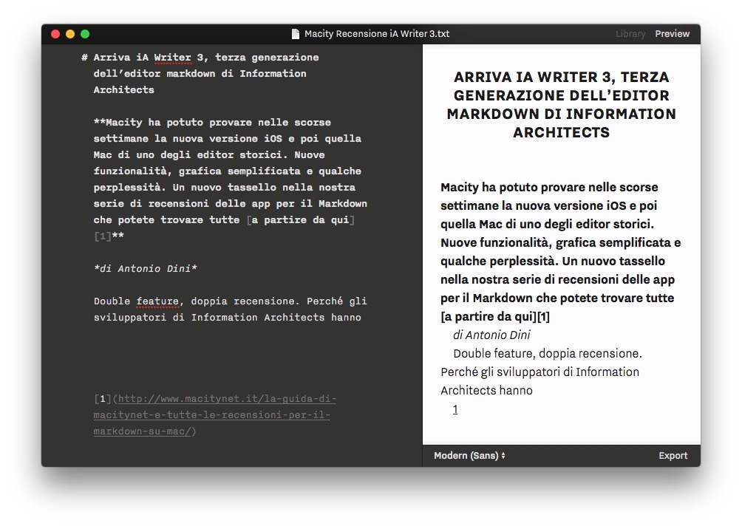Click the preview paragraph starting Double feature
Screen dimensions: 742x526
tap(540, 372)
